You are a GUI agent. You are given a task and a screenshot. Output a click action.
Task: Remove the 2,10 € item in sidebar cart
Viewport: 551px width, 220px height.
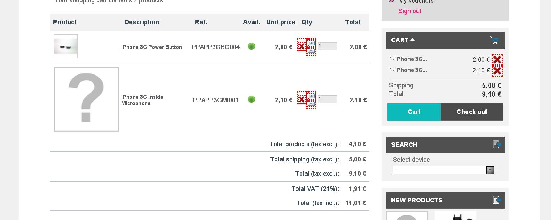tap(497, 71)
